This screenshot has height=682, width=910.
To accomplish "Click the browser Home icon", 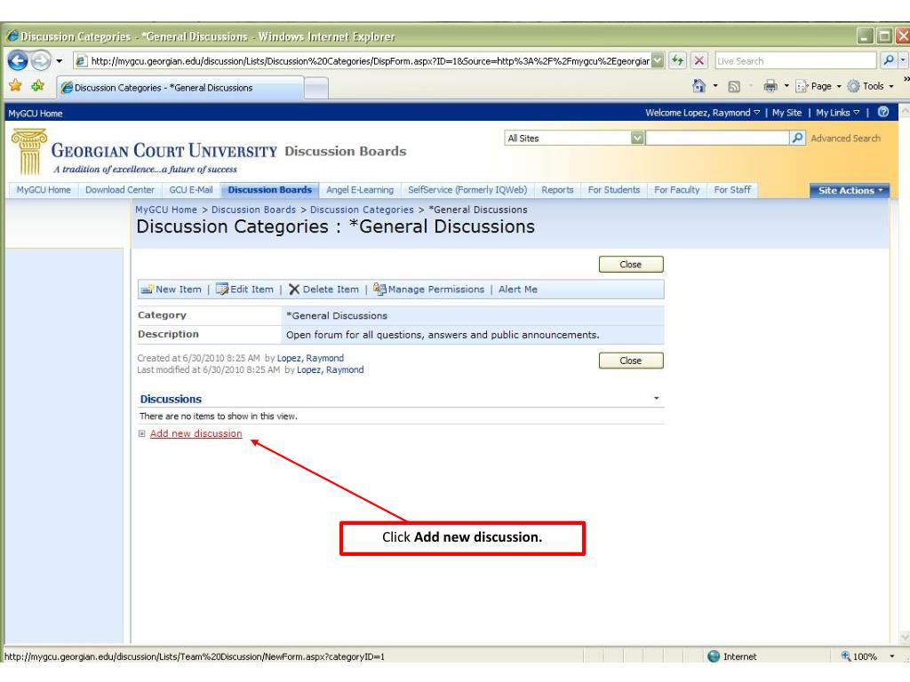I will point(698,86).
